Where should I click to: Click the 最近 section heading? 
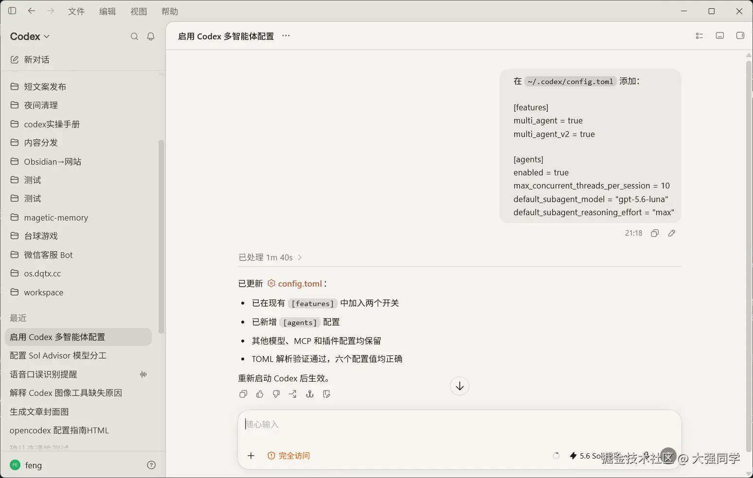(18, 318)
